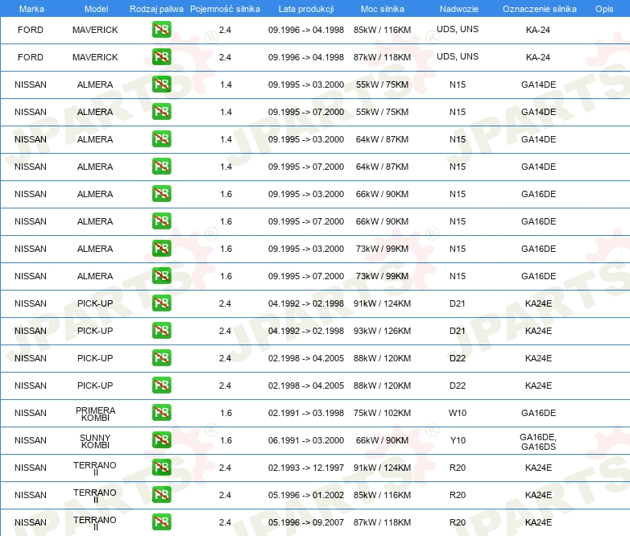
Task: Select capacity 1.6 in Sunny Kombi row
Action: 226,440
